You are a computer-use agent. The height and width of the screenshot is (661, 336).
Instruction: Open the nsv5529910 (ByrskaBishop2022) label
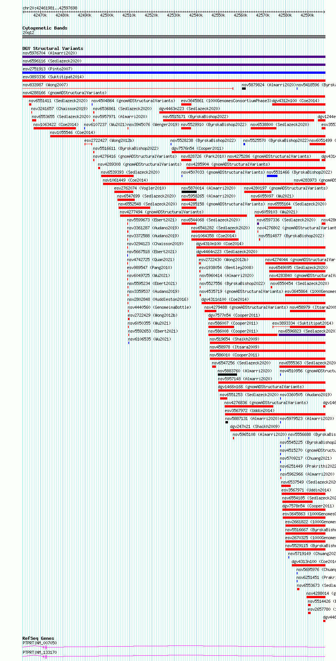point(214,124)
